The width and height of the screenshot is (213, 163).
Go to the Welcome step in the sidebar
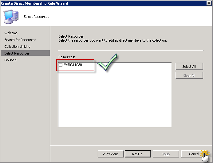pyautogui.click(x=11, y=33)
